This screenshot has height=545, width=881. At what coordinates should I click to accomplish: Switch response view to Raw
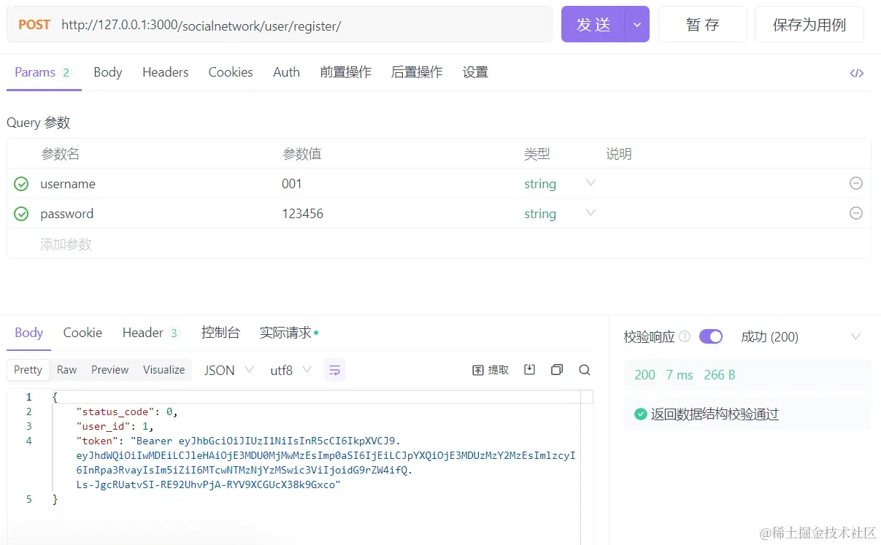point(66,370)
